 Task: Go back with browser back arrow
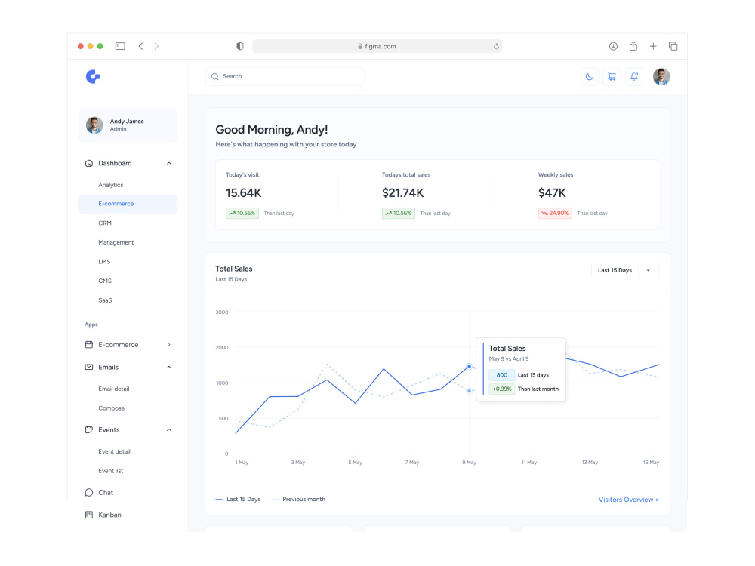click(140, 46)
